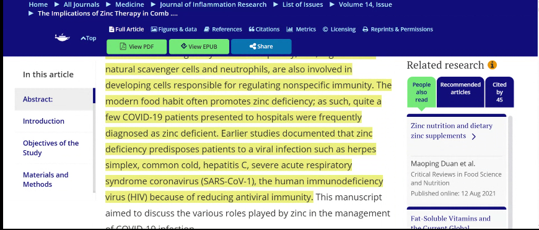The height and width of the screenshot is (230, 539).
Task: Click the Share button
Action: coord(261,47)
